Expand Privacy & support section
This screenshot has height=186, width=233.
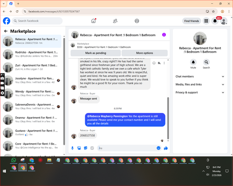pos(200,93)
